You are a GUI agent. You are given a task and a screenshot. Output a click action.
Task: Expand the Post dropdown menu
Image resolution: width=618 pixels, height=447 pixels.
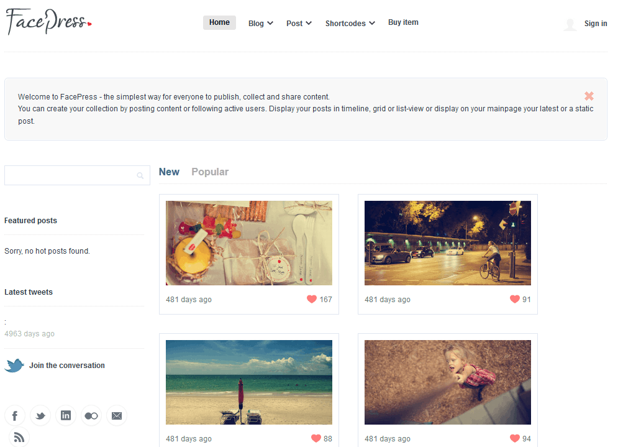[x=299, y=23]
